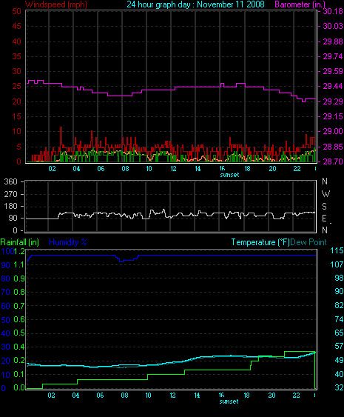This screenshot has width=344, height=417.
Task: Click temperature axis value "32"
Action: 339,387
